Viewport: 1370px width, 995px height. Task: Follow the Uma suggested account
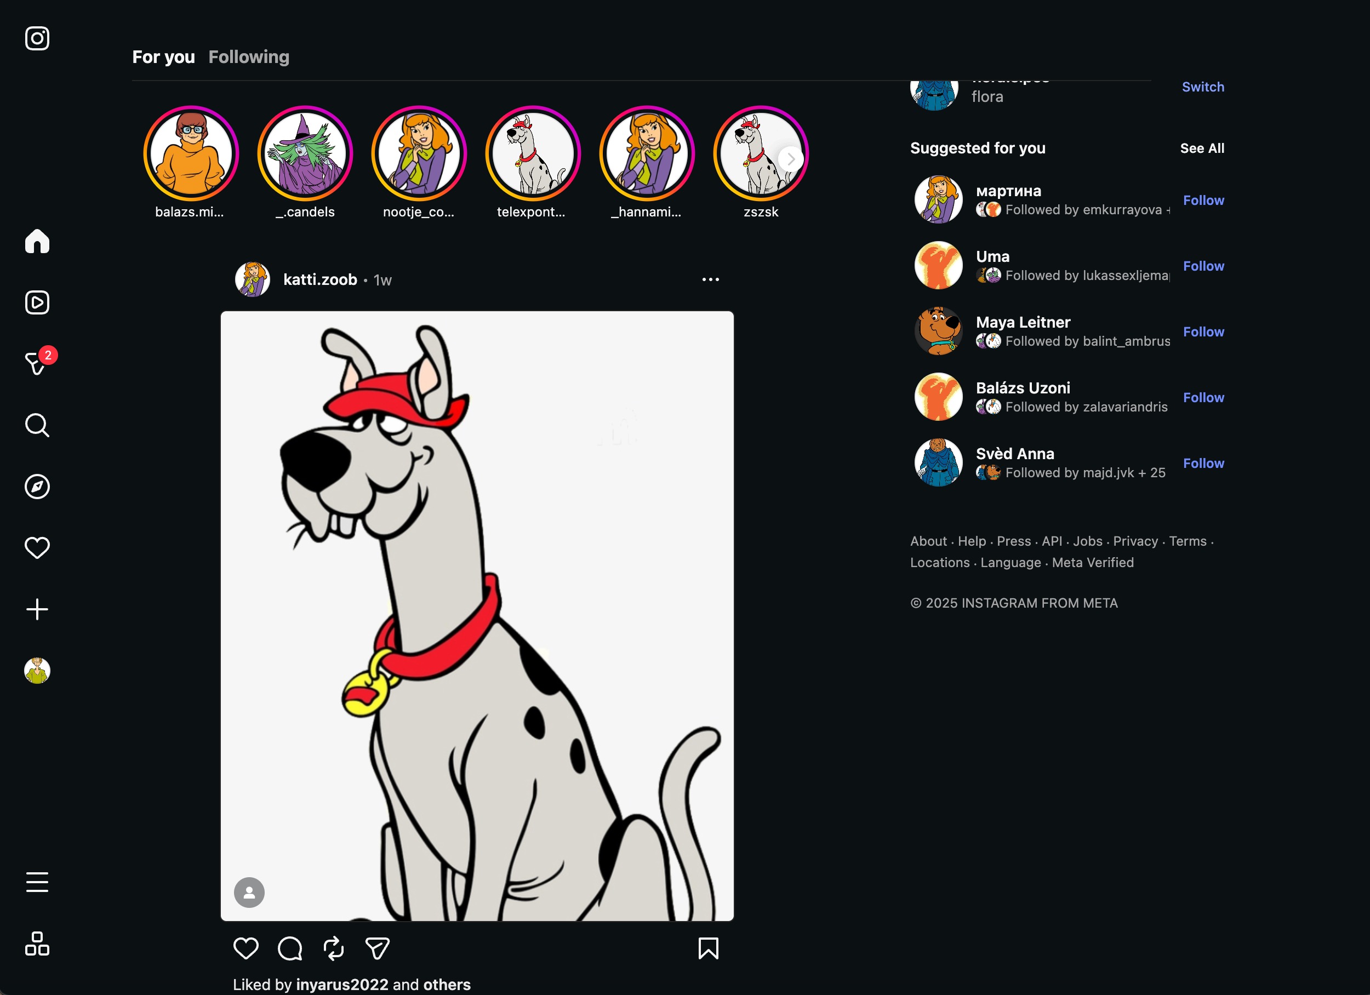click(1203, 266)
